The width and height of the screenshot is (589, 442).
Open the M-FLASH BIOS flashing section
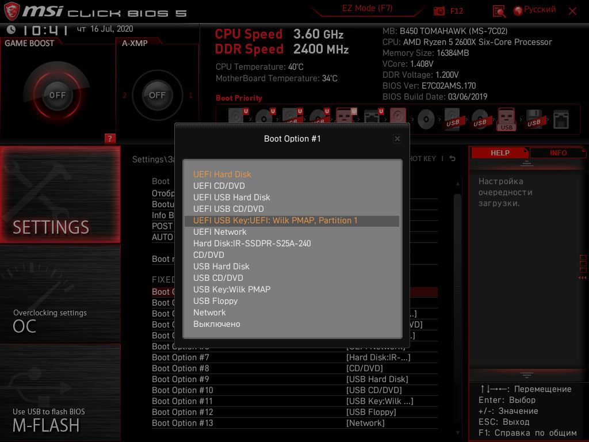(60, 393)
